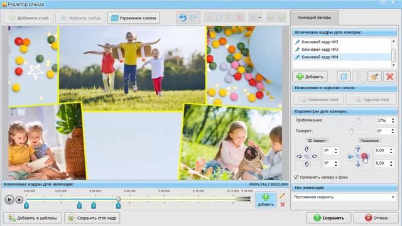Select timeline keyframe marker 4
Screen dimensions: 402x226
click(x=118, y=205)
